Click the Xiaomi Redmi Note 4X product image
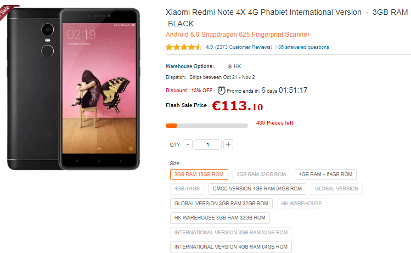Viewport: 411px width, 253px height. tap(74, 89)
